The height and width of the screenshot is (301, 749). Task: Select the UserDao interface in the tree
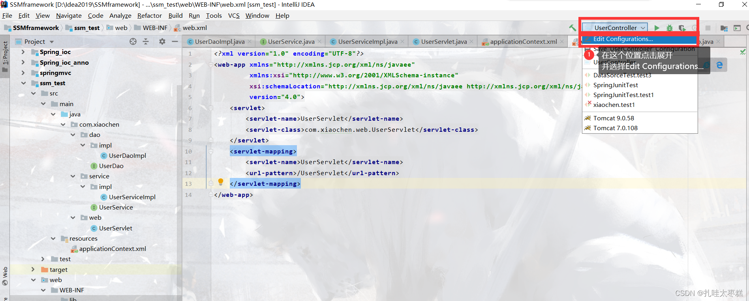tap(111, 166)
